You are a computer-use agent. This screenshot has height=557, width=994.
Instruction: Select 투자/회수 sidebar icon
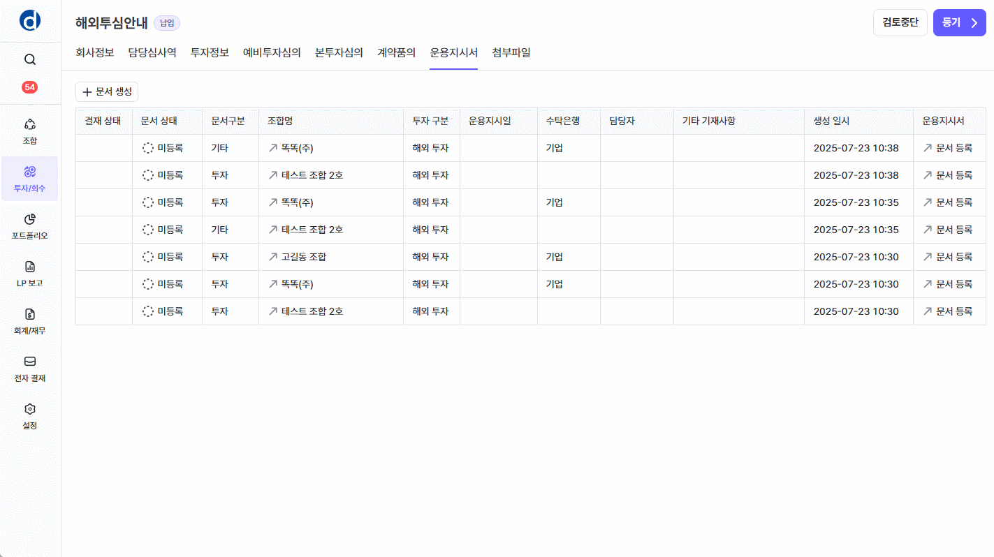(30, 179)
